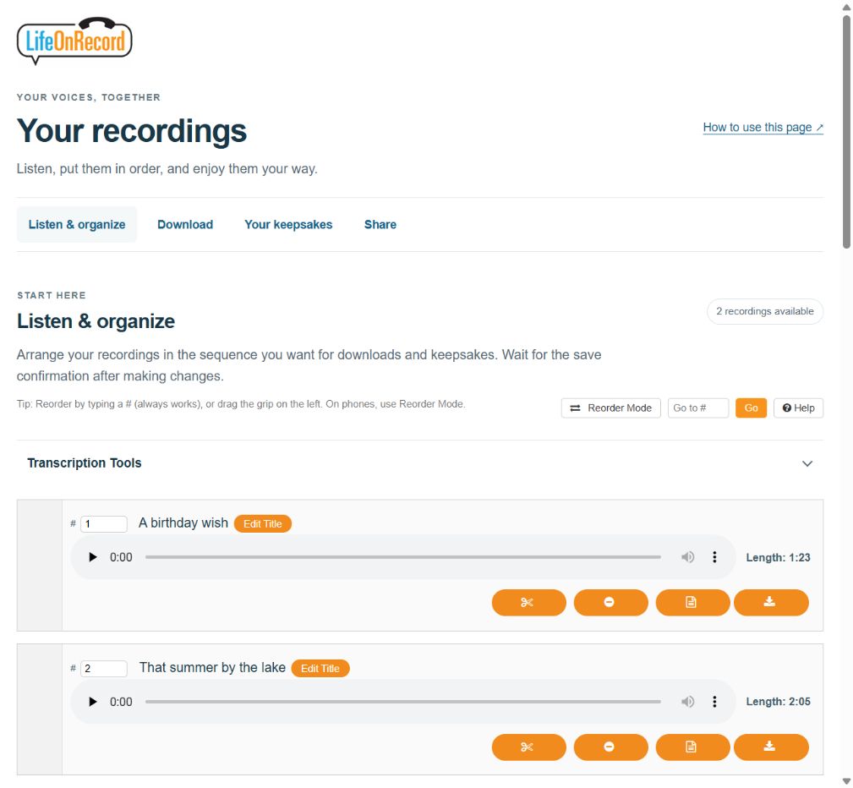Click the Length: 2:05 label

(778, 702)
